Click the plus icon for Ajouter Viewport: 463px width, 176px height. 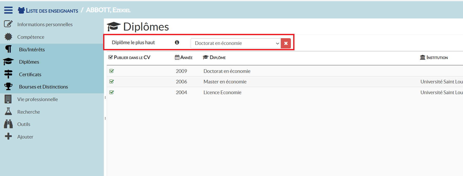coord(8,136)
